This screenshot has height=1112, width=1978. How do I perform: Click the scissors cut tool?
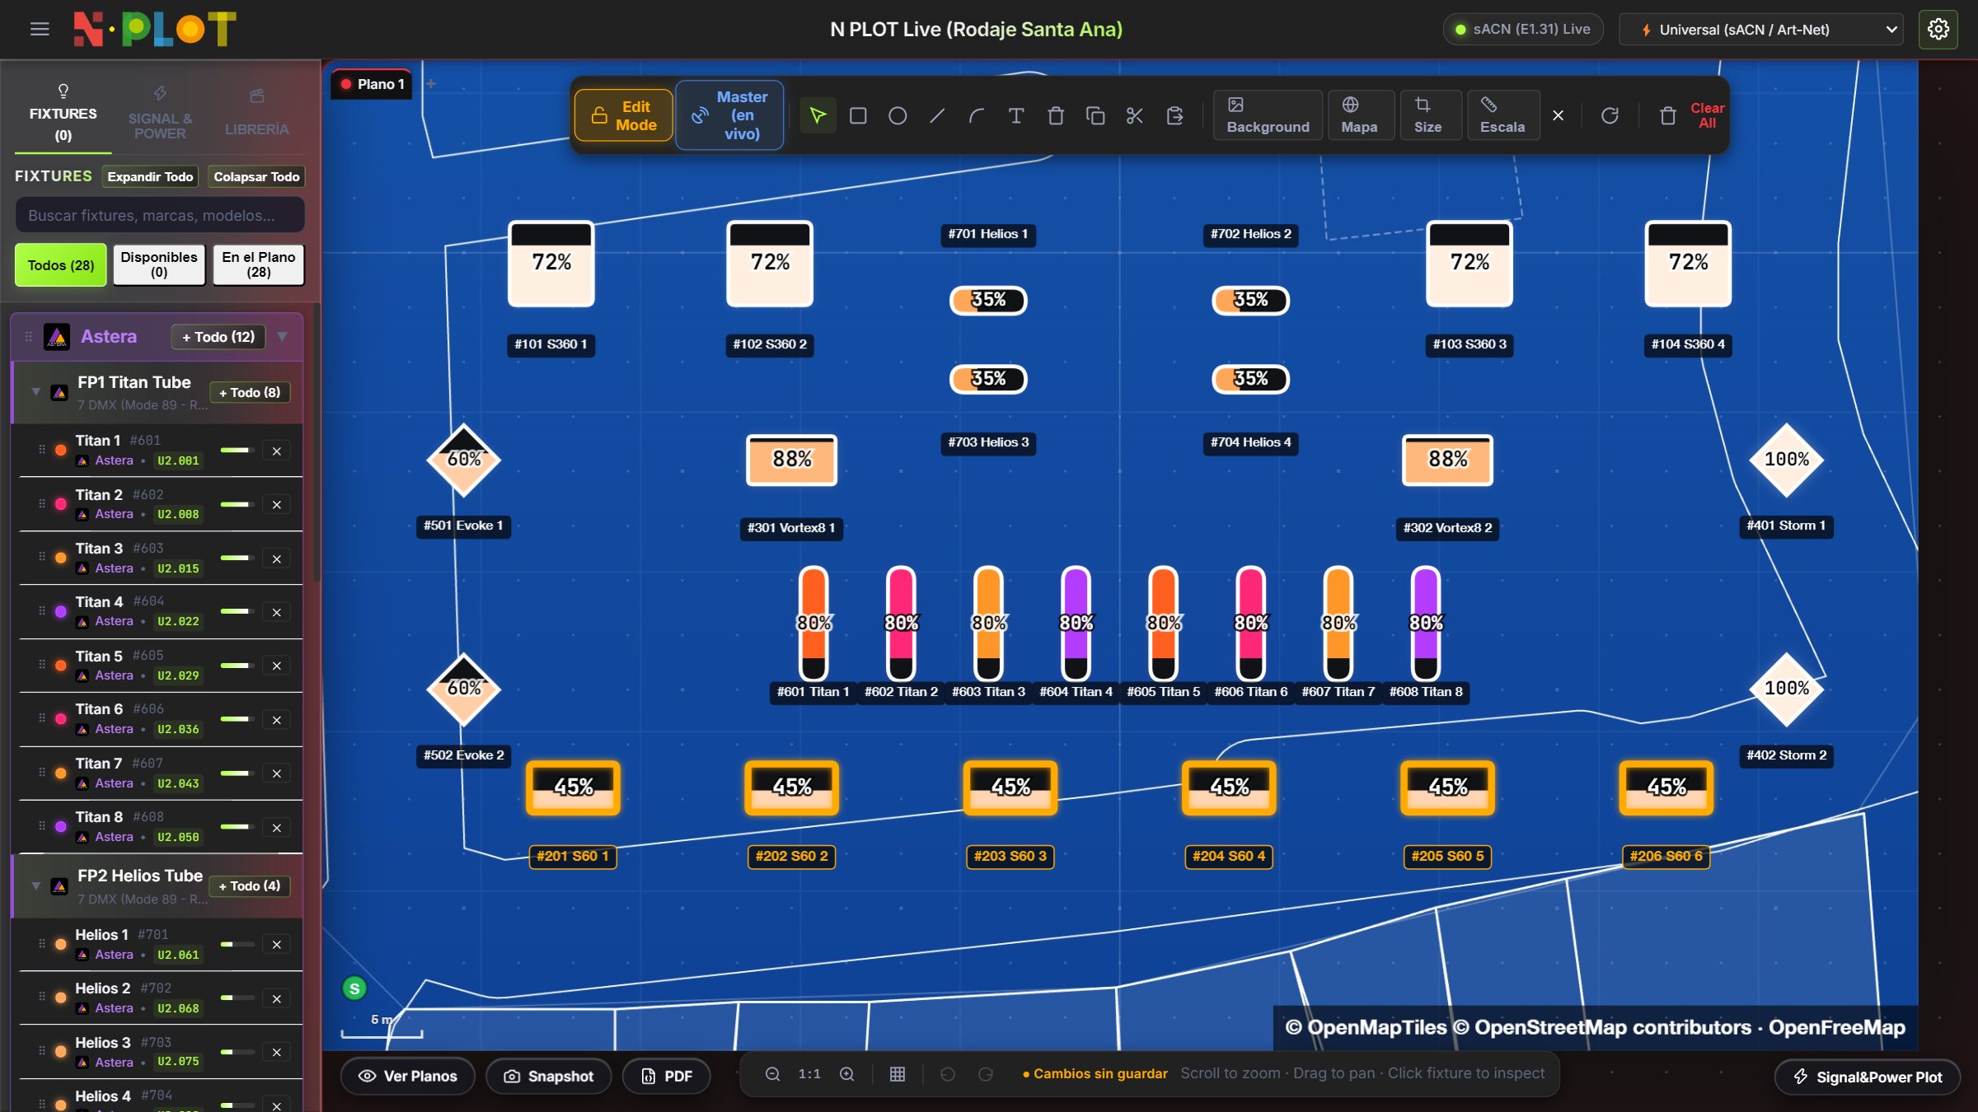[x=1135, y=115]
